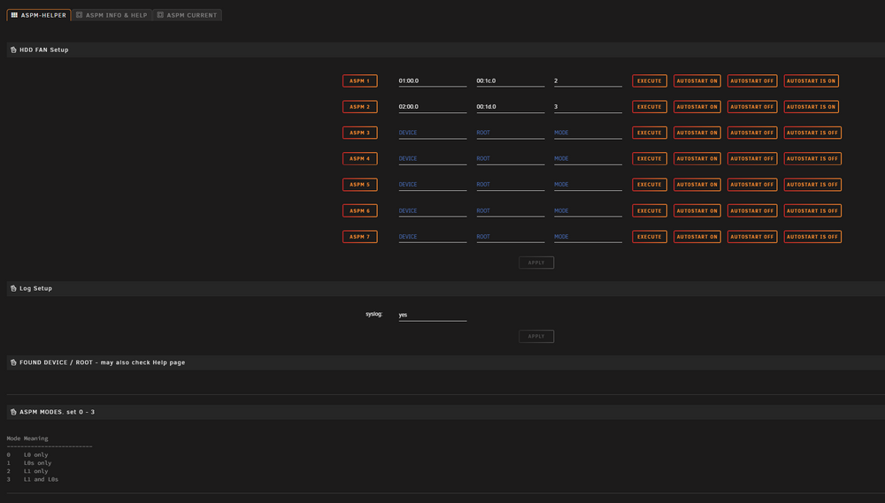This screenshot has height=503, width=885.
Task: Click the FOUND DEVICE / ROOT section icon
Action: pyautogui.click(x=13, y=362)
